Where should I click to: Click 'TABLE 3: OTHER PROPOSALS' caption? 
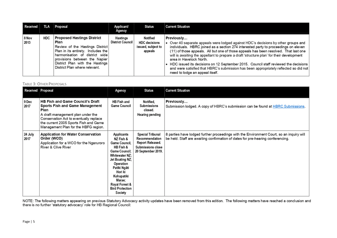point(45,84)
